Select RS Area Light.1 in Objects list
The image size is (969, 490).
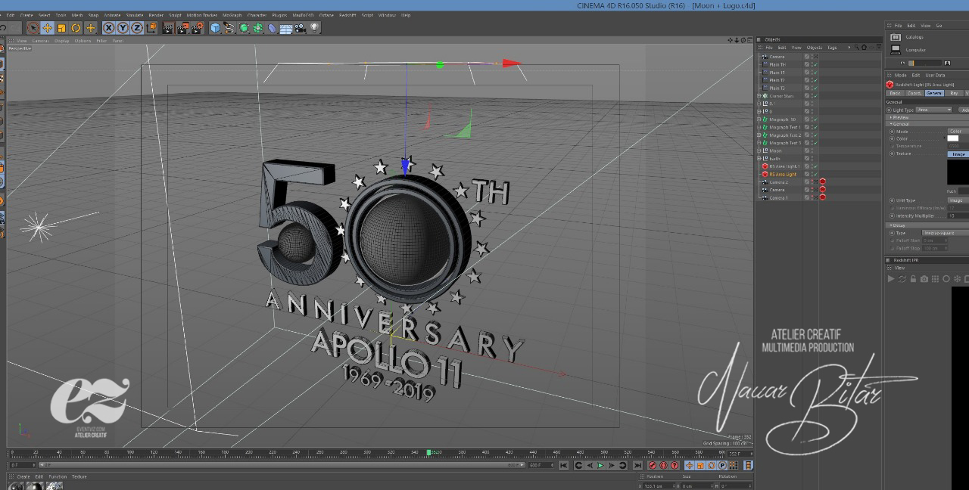pyautogui.click(x=784, y=166)
